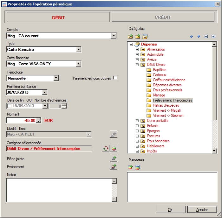Click categories tree scroll down arrow
Image resolution: width=222 pixels, height=218 pixels.
point(214,151)
